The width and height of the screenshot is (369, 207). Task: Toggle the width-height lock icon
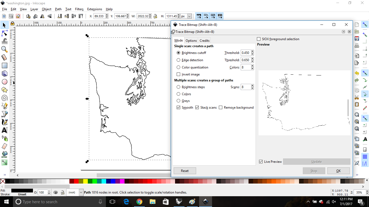point(155,16)
